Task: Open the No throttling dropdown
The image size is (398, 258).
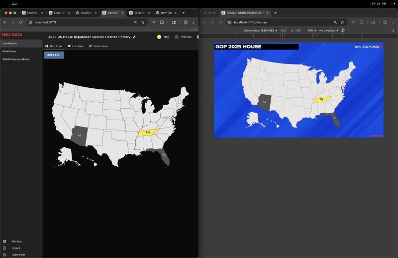Action: tap(329, 31)
